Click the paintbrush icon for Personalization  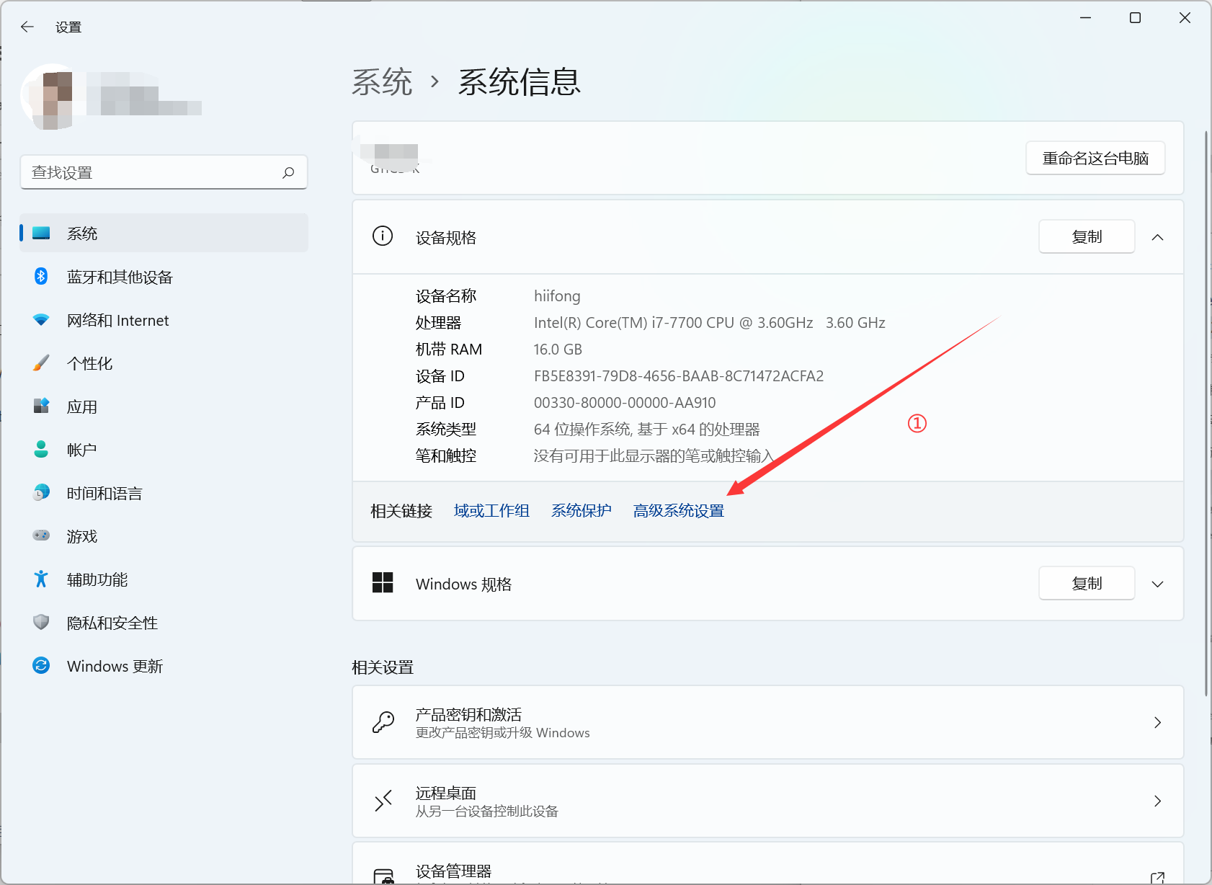click(41, 363)
